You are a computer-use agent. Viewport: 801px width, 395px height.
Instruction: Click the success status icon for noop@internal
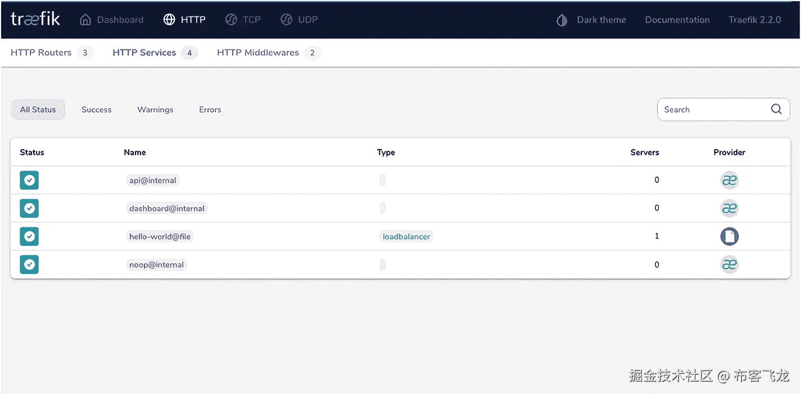pos(29,264)
